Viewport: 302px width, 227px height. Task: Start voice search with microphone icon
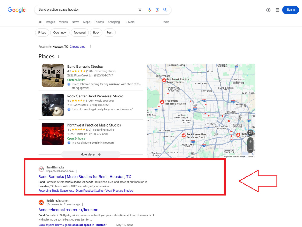tap(149, 10)
